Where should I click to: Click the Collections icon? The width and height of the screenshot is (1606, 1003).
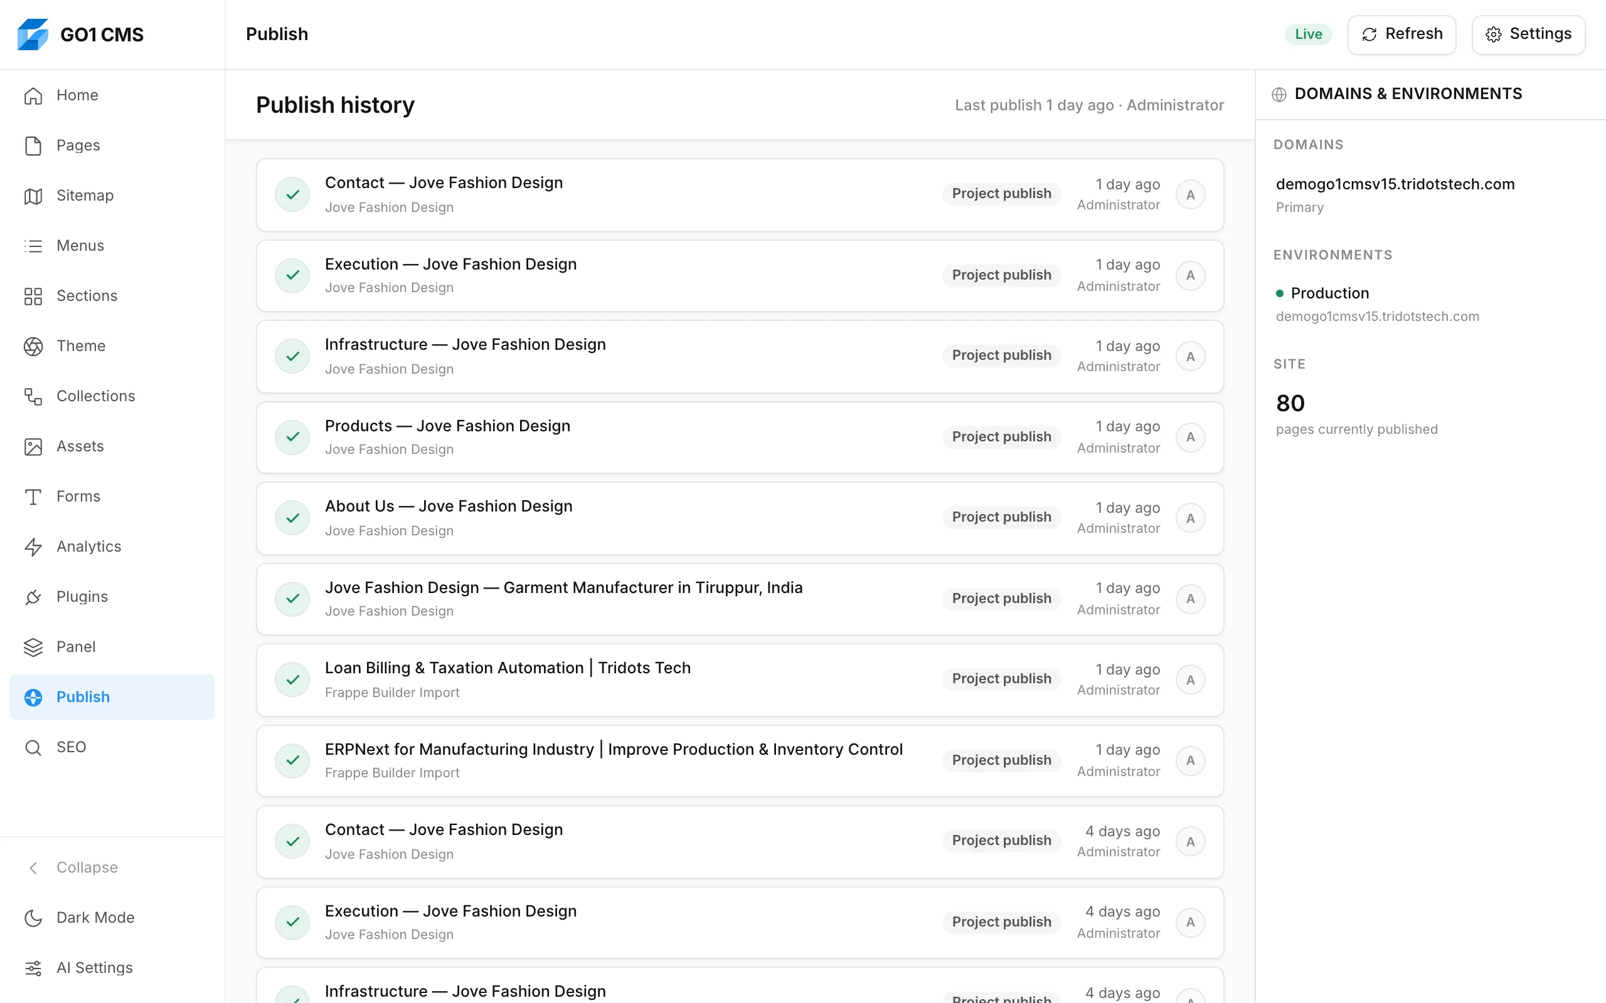(33, 396)
